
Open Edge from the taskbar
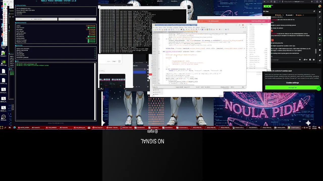(14, 127)
